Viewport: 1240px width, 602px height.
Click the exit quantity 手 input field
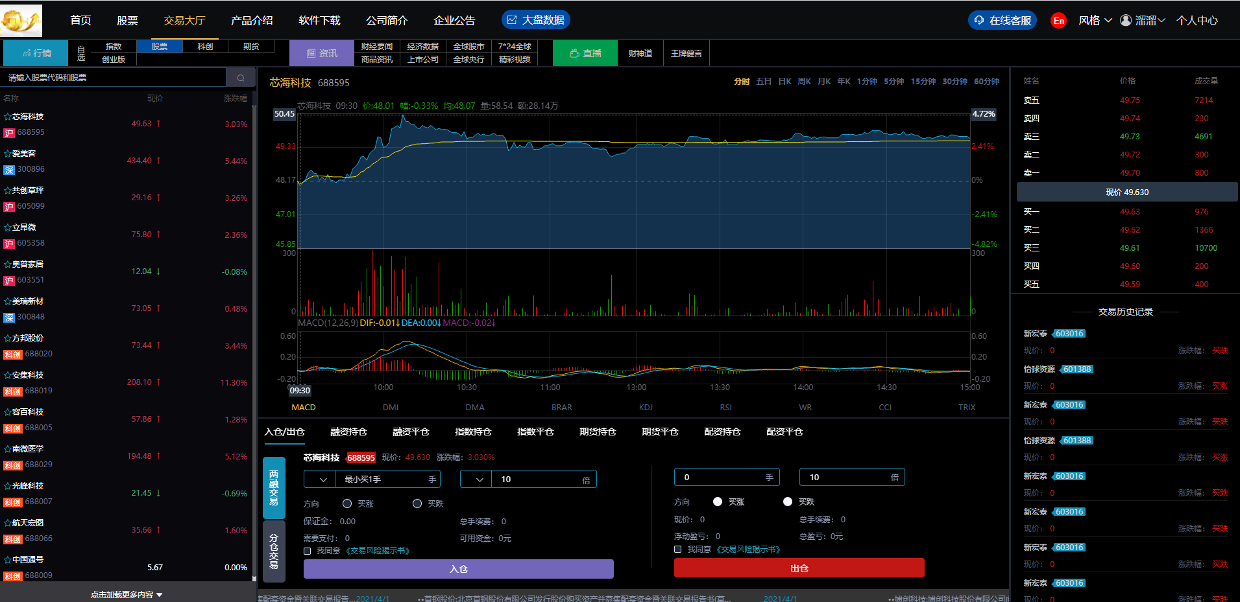(x=727, y=478)
